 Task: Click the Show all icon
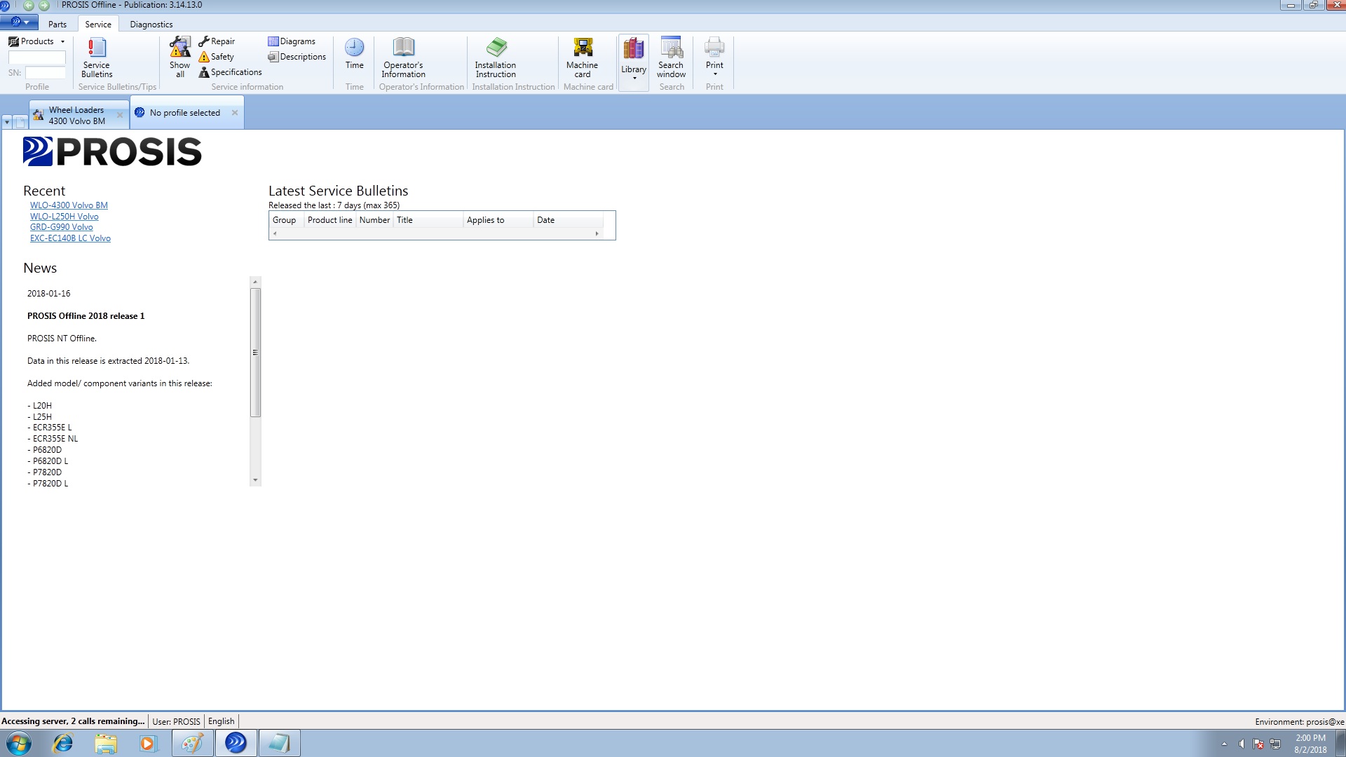pyautogui.click(x=179, y=57)
